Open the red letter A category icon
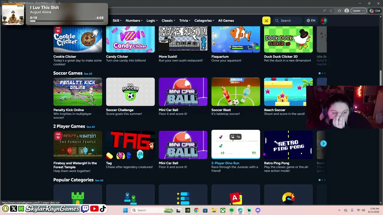The image size is (383, 215). point(235,198)
